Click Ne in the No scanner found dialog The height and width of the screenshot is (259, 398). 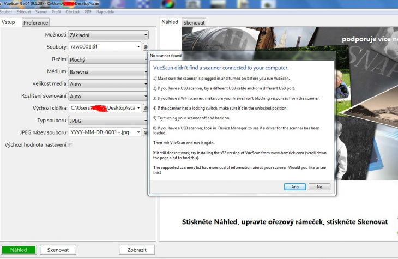(319, 186)
